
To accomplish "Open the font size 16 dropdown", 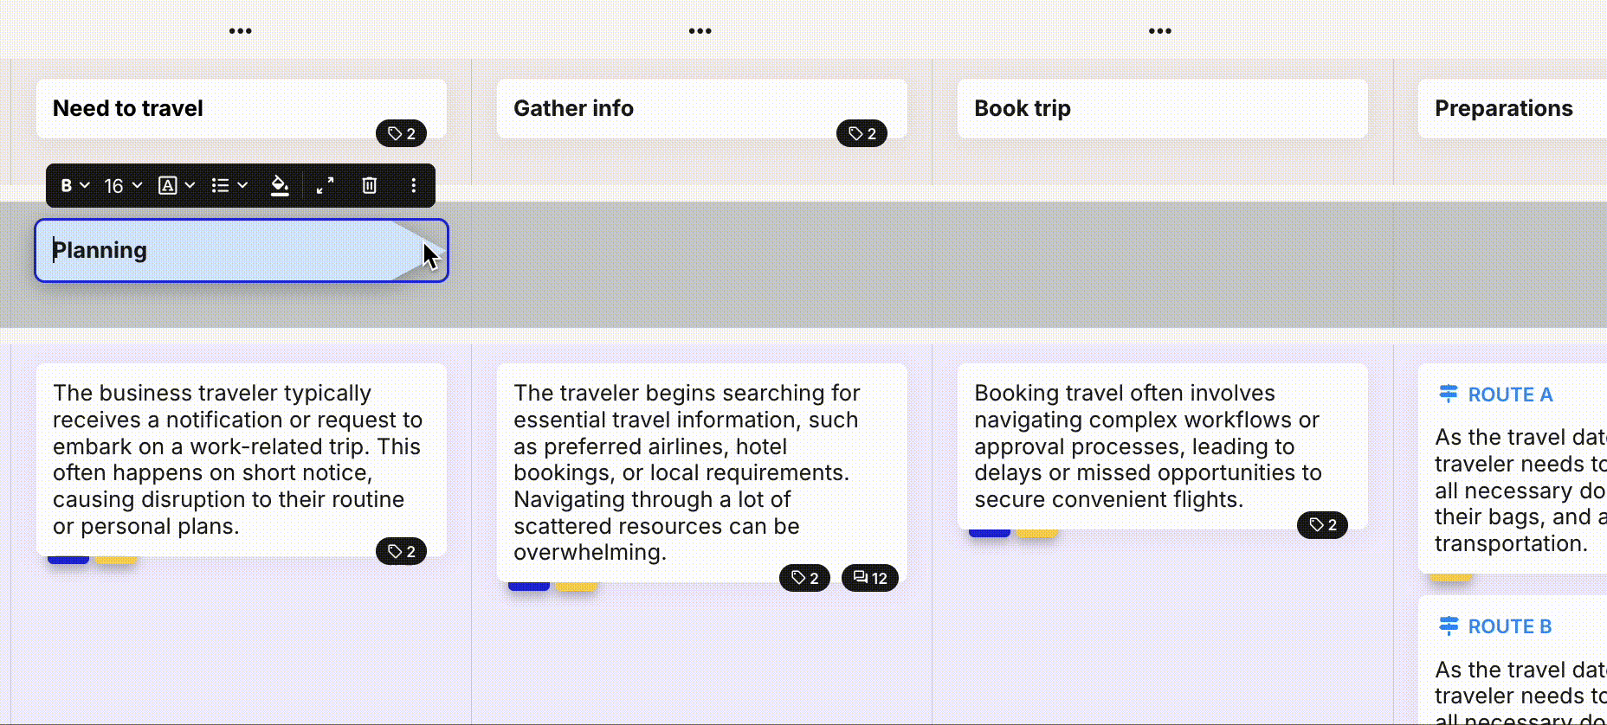I will click(x=123, y=186).
